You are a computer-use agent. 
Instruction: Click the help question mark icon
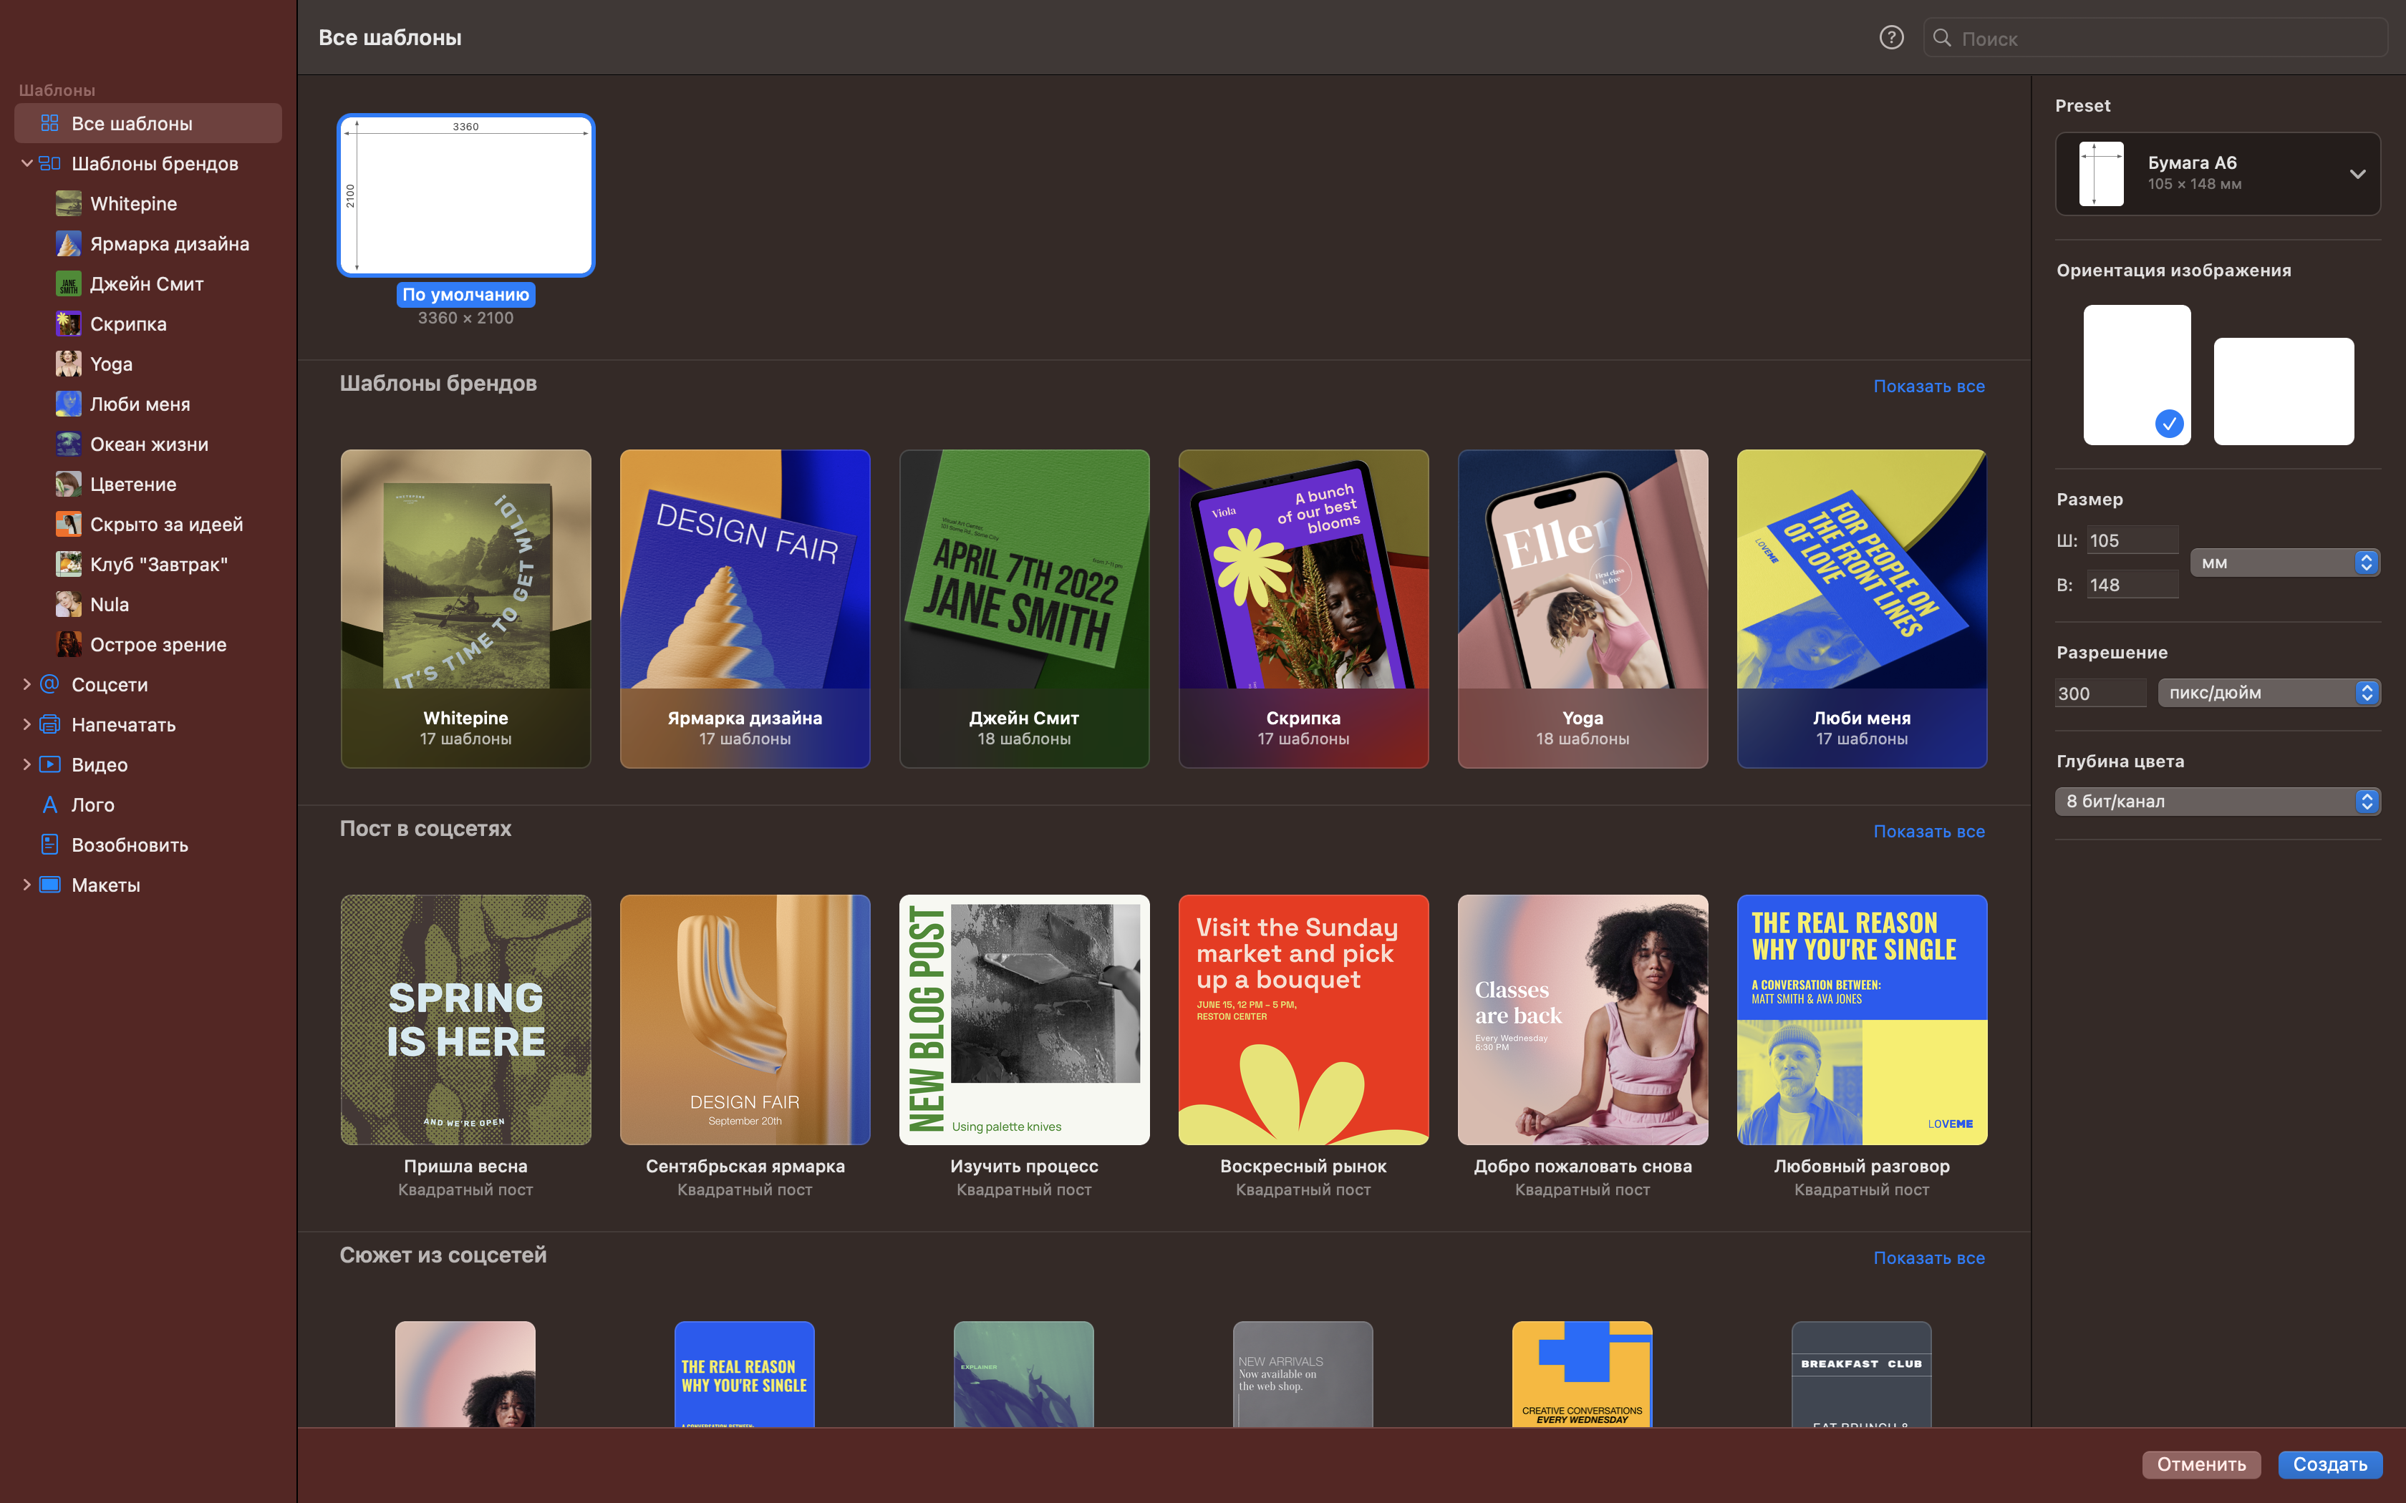1891,38
